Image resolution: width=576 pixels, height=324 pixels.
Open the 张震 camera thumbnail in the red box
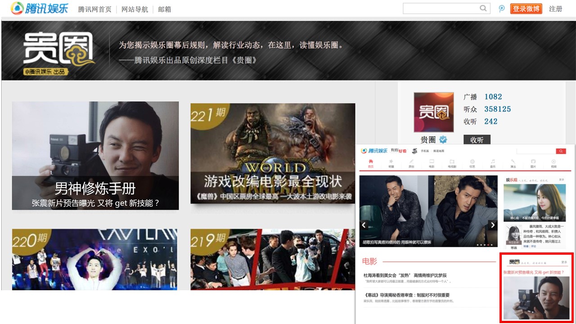536,297
